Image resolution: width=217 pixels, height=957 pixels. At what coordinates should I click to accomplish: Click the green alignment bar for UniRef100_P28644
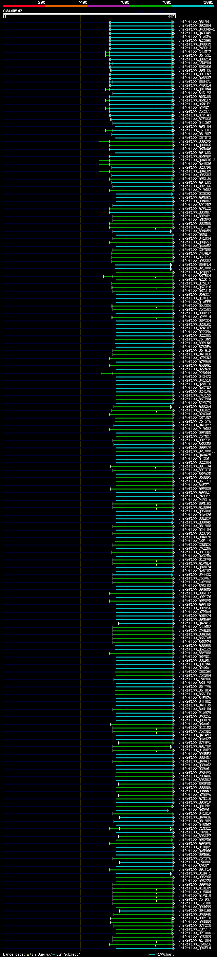(138, 373)
